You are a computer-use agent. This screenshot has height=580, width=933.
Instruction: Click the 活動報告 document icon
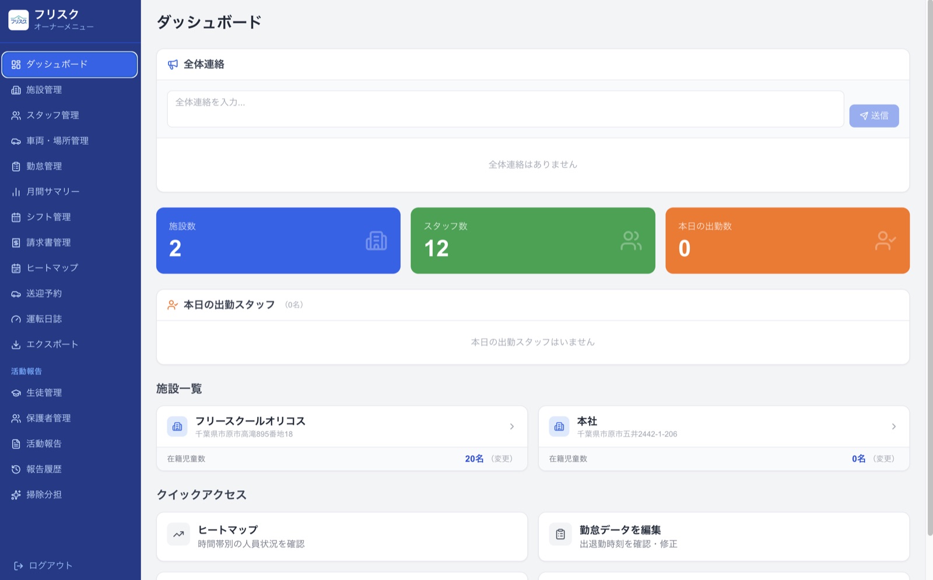(16, 444)
